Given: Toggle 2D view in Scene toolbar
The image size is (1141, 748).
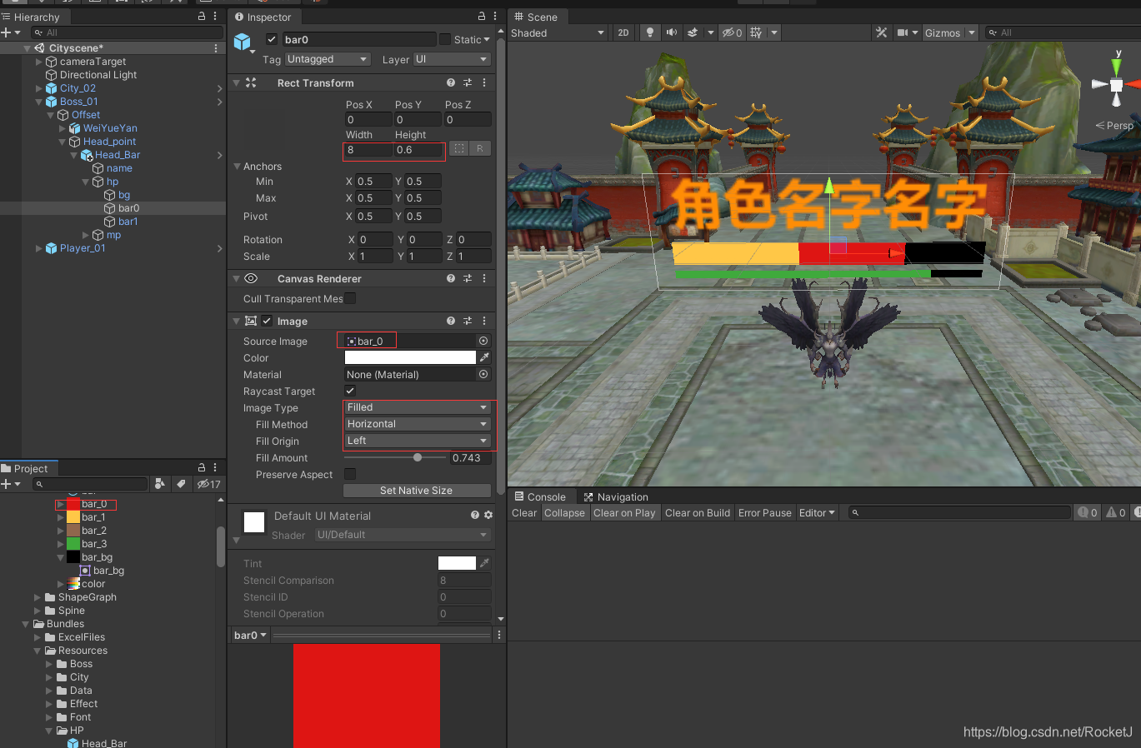Looking at the screenshot, I should click(x=623, y=32).
